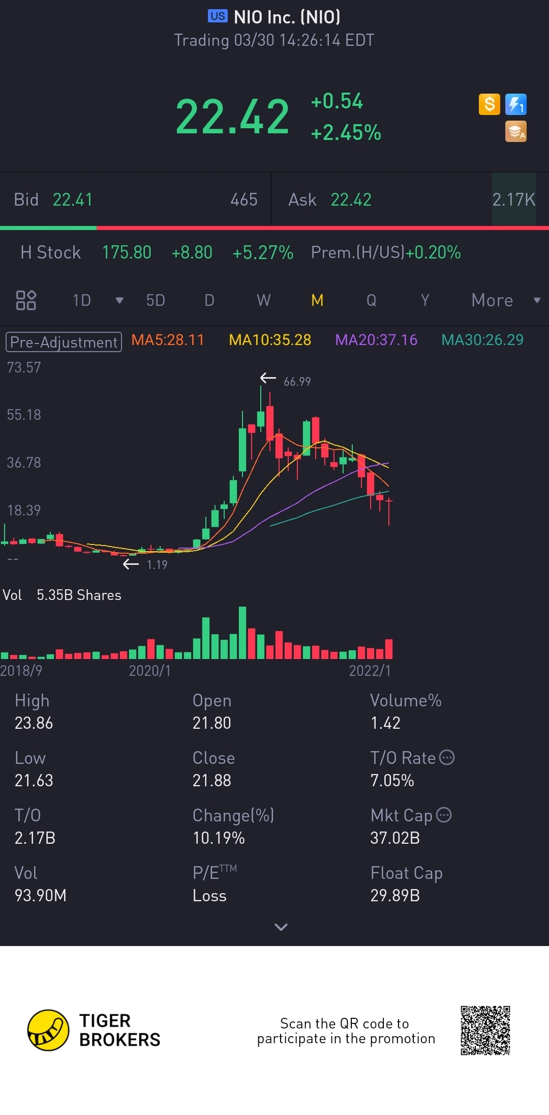Tap the green bid/ask ratio bar
Screen dimensions: 549x1115
[48, 227]
